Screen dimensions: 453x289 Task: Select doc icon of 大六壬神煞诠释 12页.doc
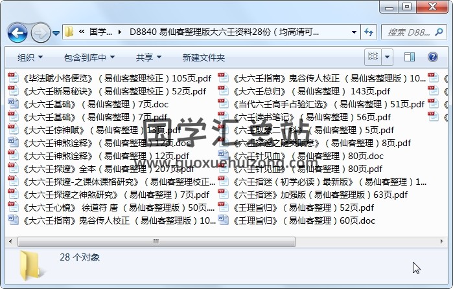pyautogui.click(x=13, y=143)
